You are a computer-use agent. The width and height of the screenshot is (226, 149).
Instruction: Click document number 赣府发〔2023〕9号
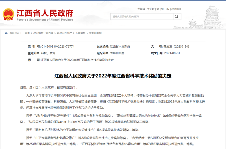(x=176, y=46)
